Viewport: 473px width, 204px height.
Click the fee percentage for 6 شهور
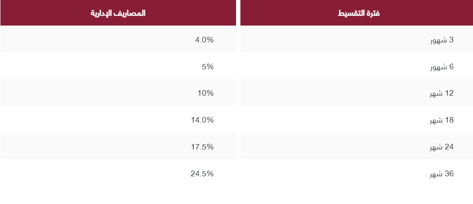(207, 67)
